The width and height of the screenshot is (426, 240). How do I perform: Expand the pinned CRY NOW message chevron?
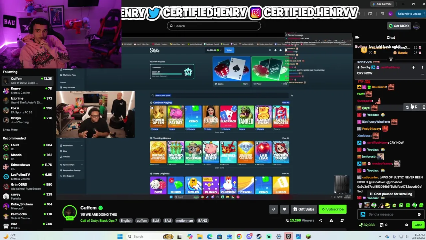click(x=422, y=74)
